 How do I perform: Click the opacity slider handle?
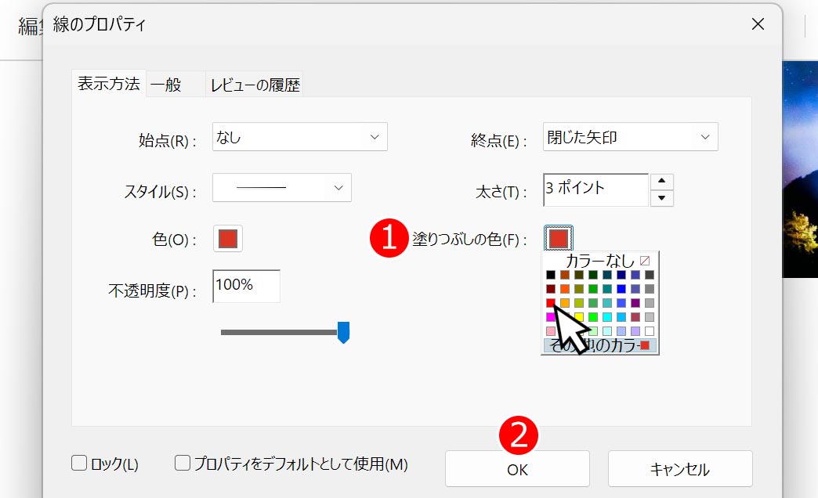pyautogui.click(x=342, y=333)
